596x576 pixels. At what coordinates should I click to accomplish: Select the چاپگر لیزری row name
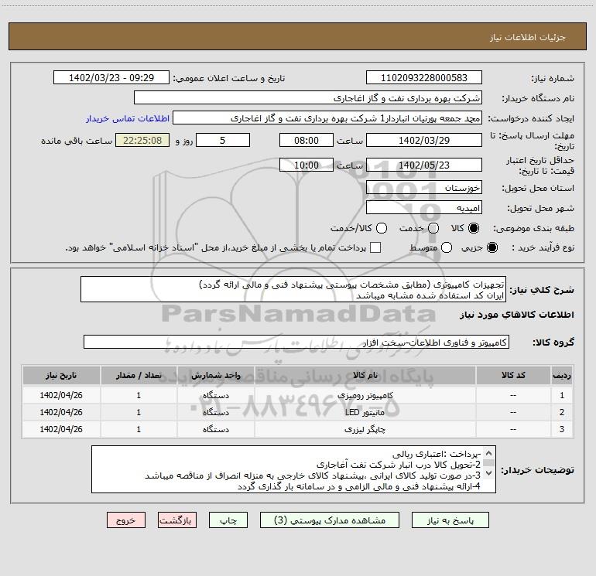coord(365,429)
